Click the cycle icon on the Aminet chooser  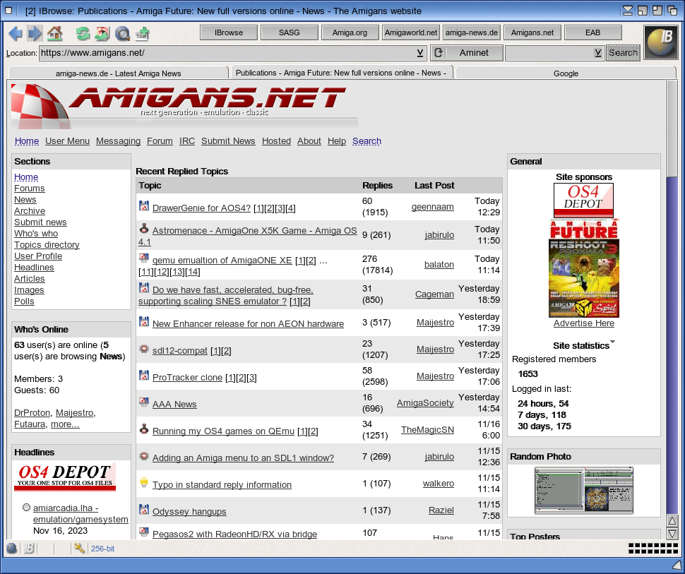tap(439, 53)
